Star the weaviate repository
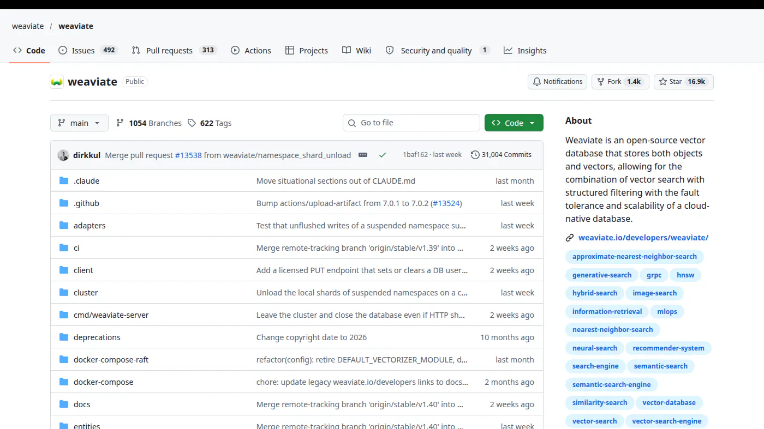 [684, 82]
